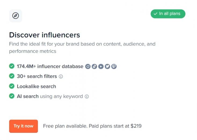
Task: Click the YouTube platform icon
Action: click(x=101, y=67)
